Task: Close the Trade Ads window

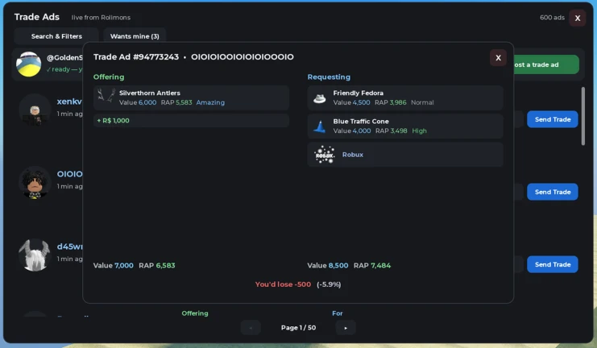Action: pos(577,18)
